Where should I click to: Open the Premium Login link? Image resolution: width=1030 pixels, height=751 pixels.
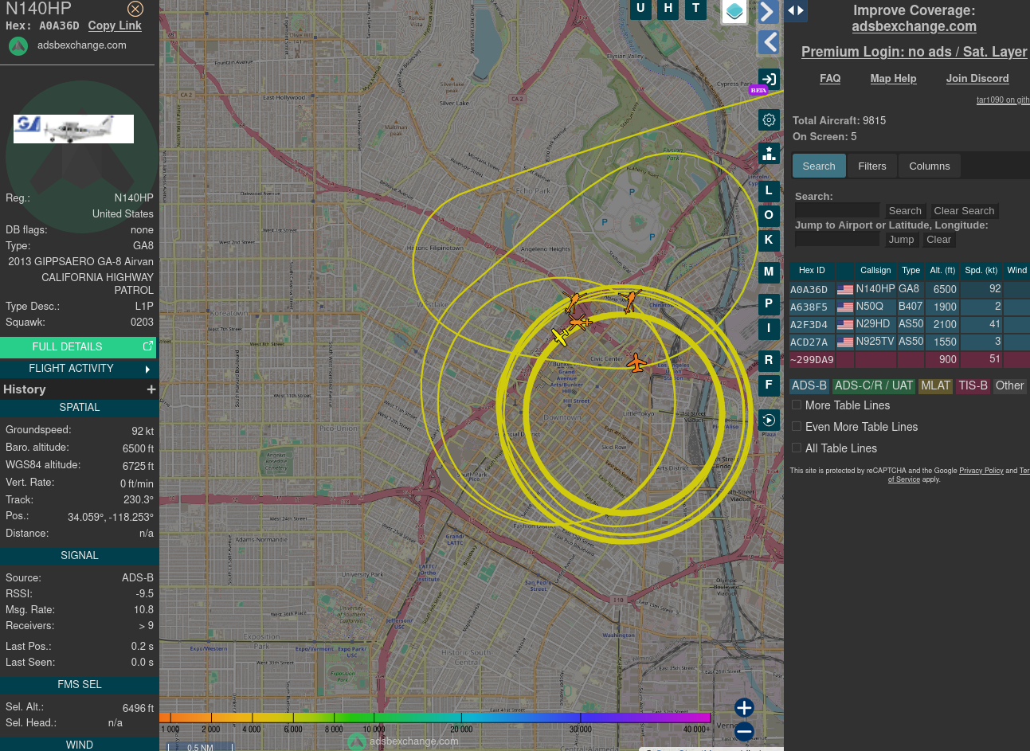[x=914, y=52]
